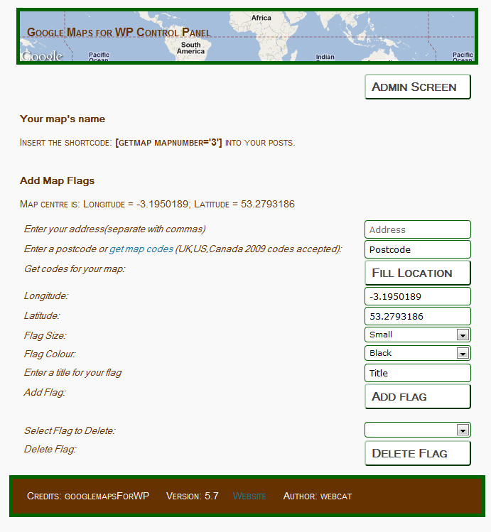Screen dimensions: 491x532
Task: Click the 'Flag Colour:' label
Action: [50, 354]
